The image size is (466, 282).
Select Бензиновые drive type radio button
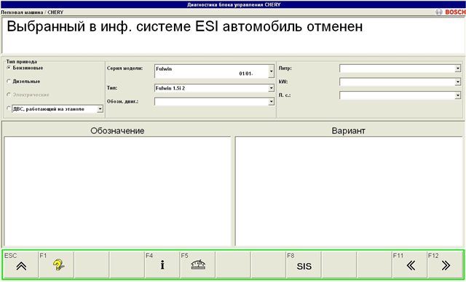tap(9, 68)
